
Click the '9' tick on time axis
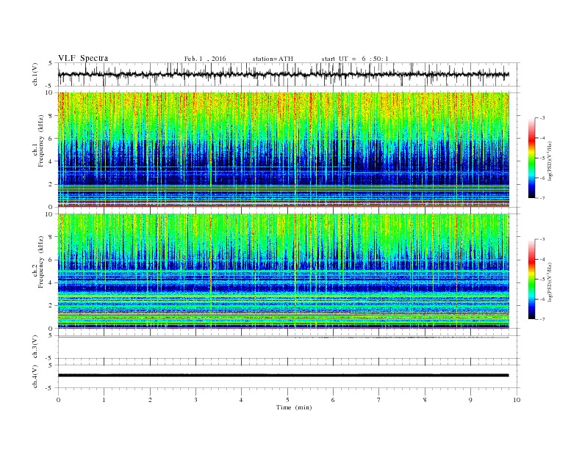(470, 400)
